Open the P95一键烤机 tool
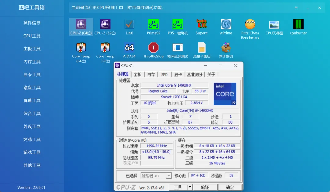The height and width of the screenshot is (192, 330). click(178, 27)
